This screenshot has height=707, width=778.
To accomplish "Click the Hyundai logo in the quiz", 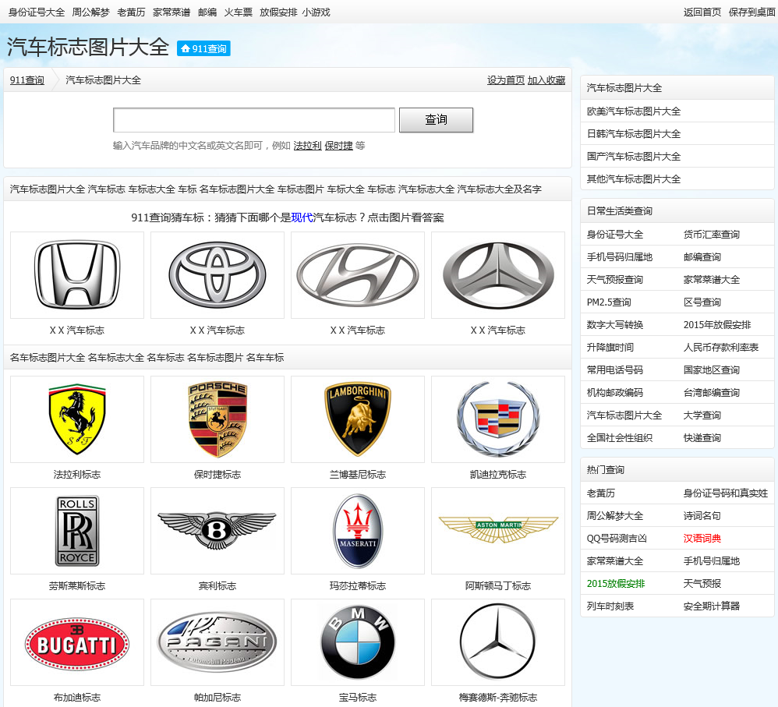I will (x=358, y=275).
